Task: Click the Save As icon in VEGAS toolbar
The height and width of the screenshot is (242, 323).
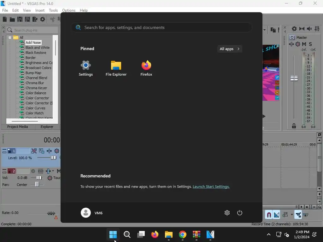Action: coord(27,19)
